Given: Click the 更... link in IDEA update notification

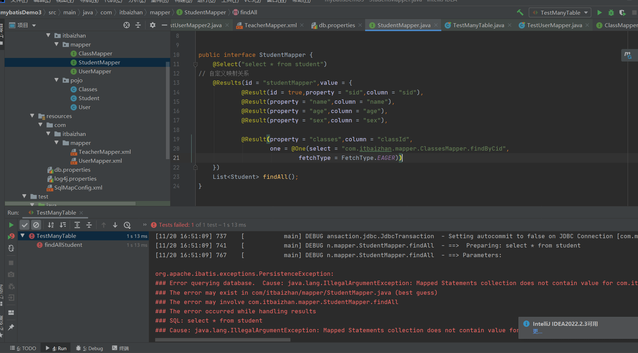Looking at the screenshot, I should (538, 332).
